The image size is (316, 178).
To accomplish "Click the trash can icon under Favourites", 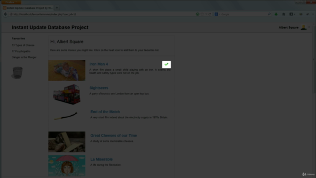I will coord(17,73).
